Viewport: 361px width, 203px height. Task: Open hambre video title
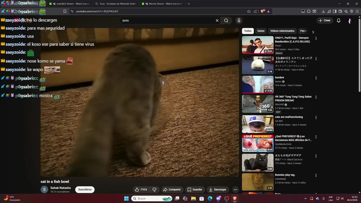point(279,78)
